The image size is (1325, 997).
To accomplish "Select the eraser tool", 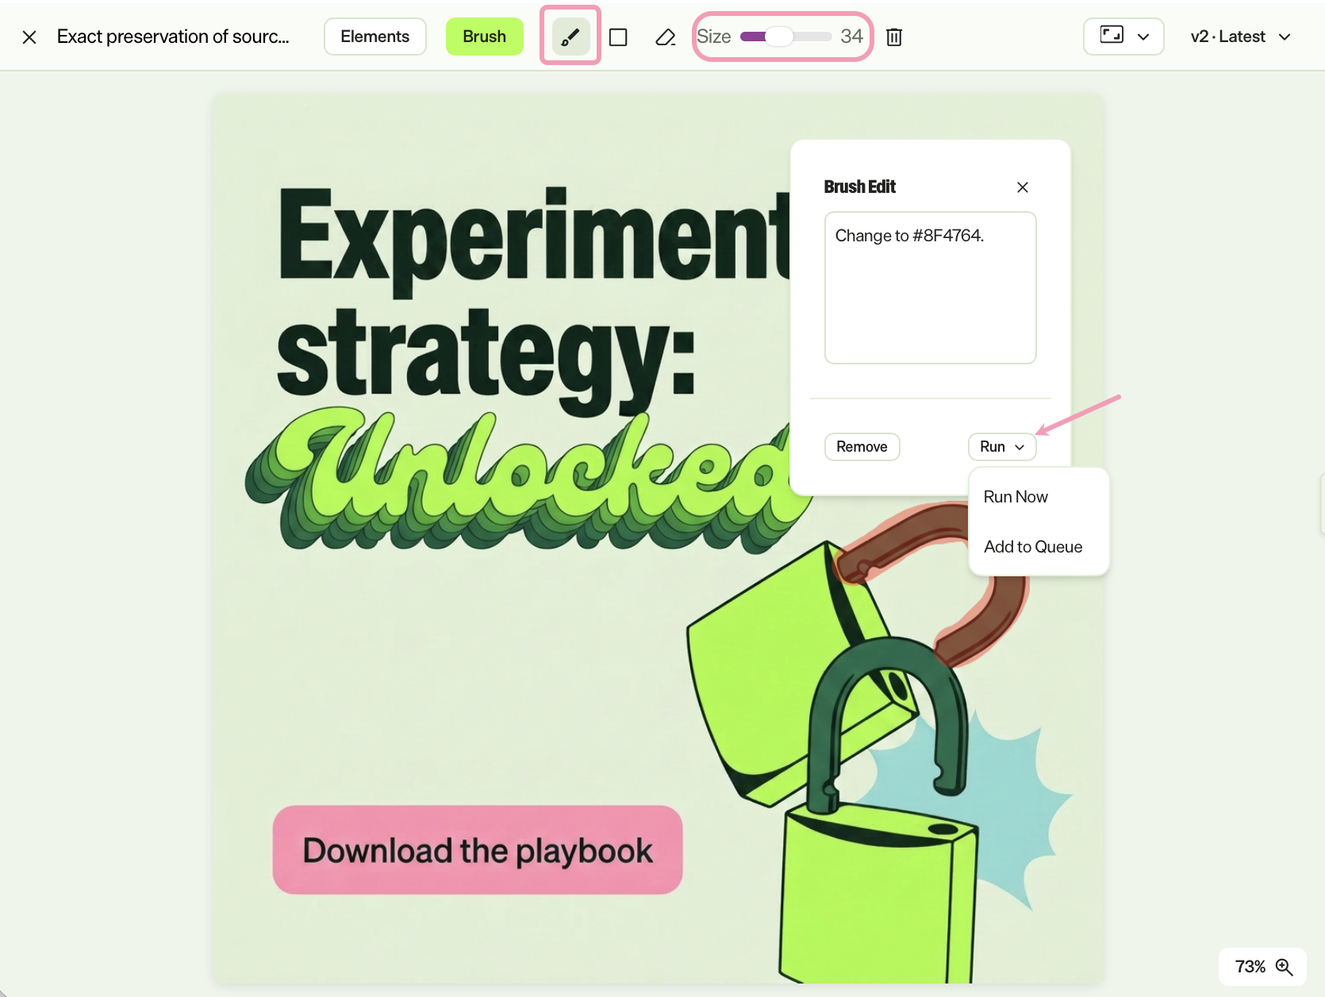I will click(x=666, y=37).
